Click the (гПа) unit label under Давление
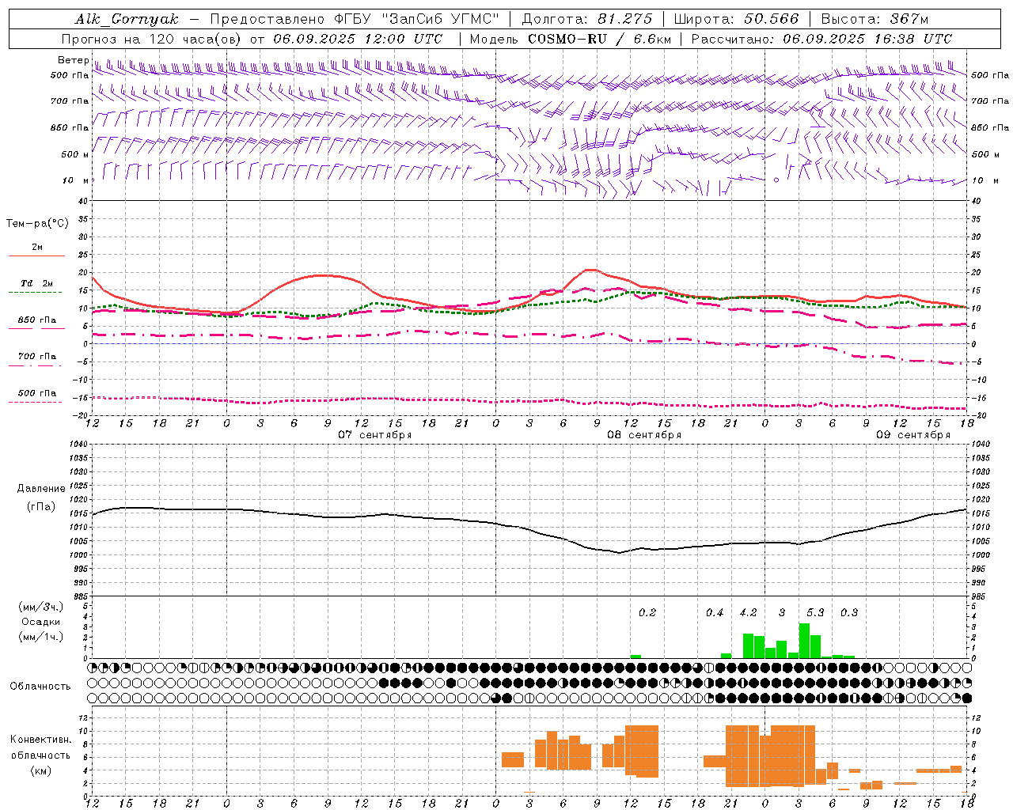 [x=41, y=507]
